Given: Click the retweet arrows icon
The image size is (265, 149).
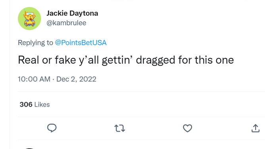Looking at the screenshot, I should [x=120, y=128].
